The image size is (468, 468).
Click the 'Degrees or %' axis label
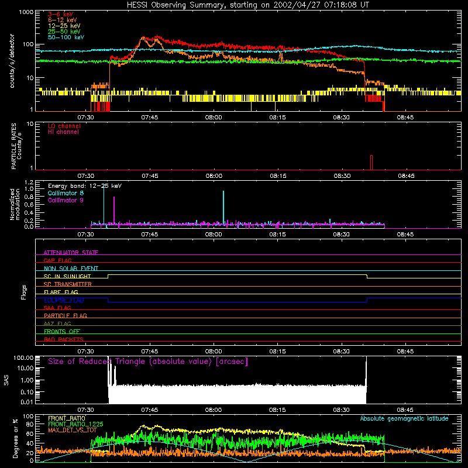[15, 438]
